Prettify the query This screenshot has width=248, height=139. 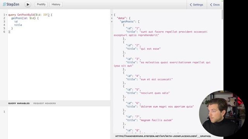(x=41, y=4)
